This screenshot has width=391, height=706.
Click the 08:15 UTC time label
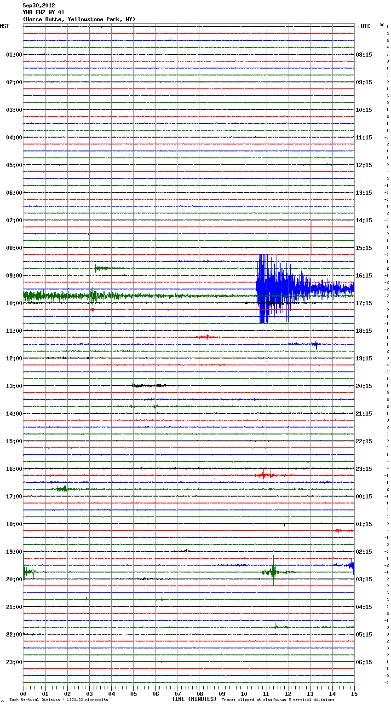[x=364, y=55]
